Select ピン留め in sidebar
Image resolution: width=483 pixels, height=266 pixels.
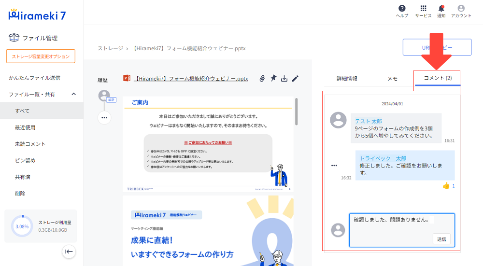pyautogui.click(x=25, y=160)
